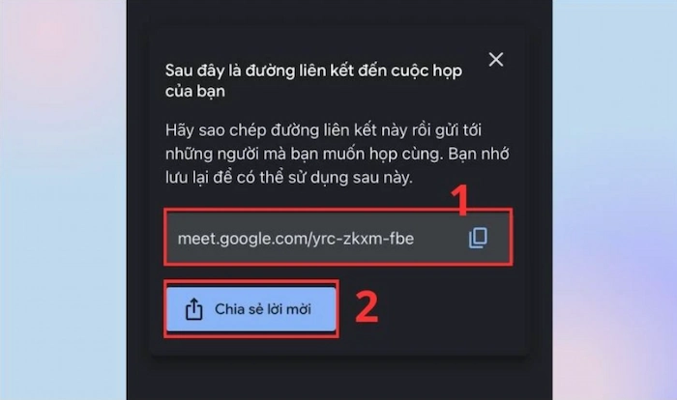Click the pastel background right of the phone screen

615,200
